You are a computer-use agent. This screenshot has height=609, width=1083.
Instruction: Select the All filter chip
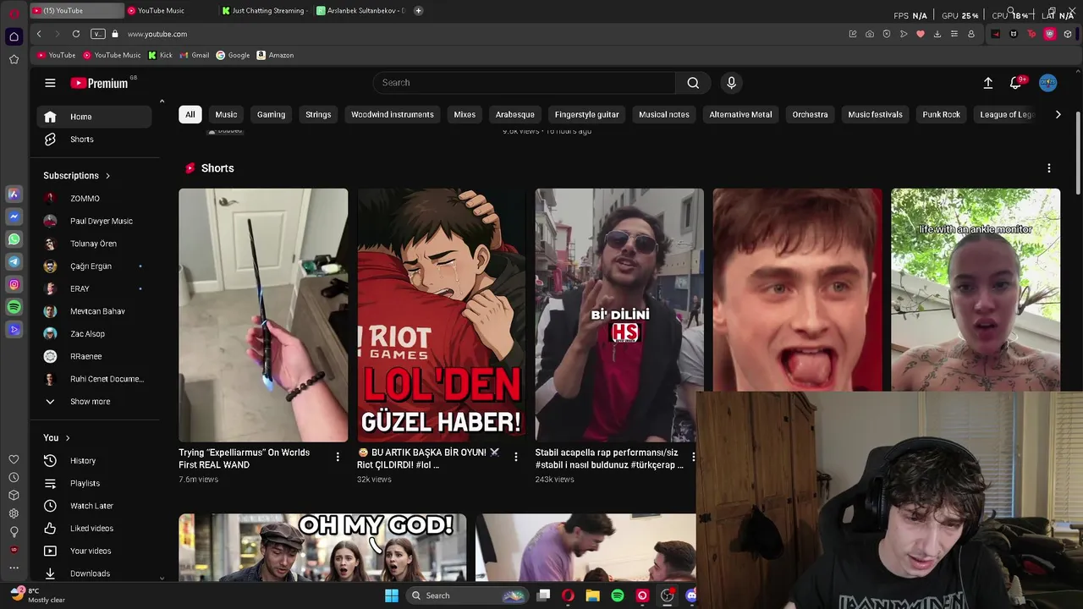pos(190,114)
